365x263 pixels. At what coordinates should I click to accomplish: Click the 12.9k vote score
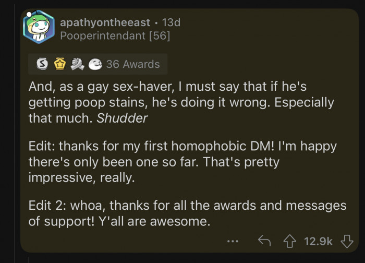pos(318,241)
